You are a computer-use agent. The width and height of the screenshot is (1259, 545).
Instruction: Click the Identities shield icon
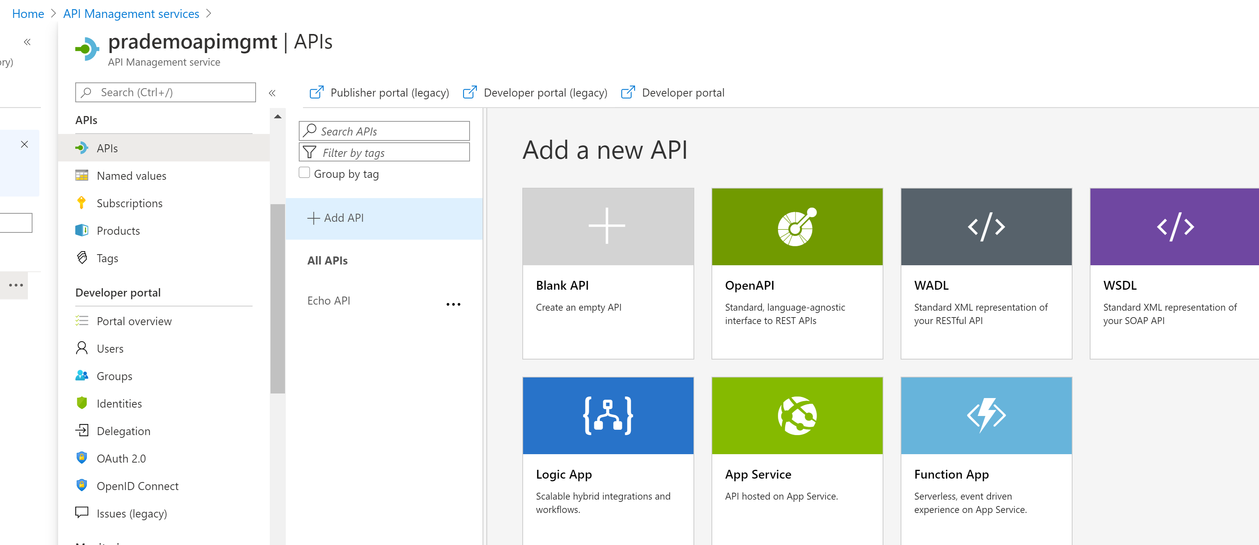(82, 403)
